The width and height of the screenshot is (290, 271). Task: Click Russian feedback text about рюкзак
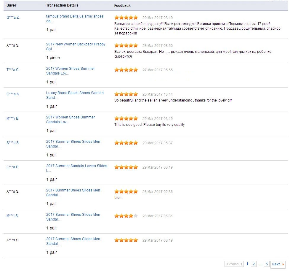coord(193,54)
